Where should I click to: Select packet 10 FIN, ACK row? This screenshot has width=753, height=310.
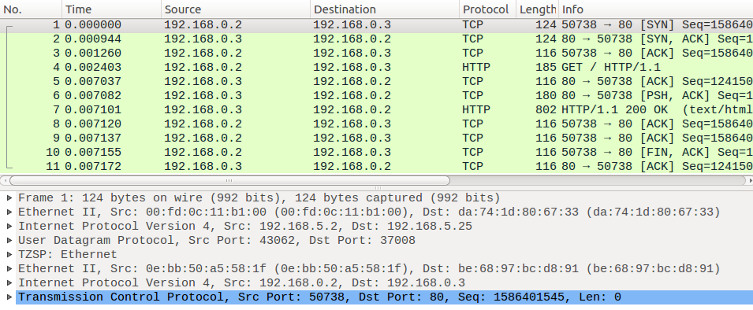click(377, 153)
